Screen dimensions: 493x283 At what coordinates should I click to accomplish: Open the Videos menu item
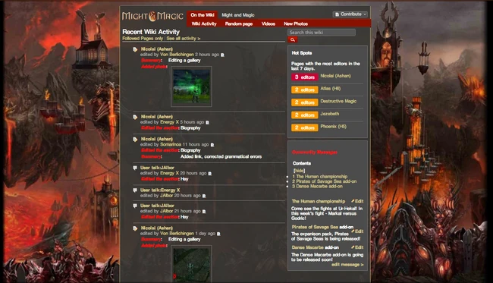268,24
